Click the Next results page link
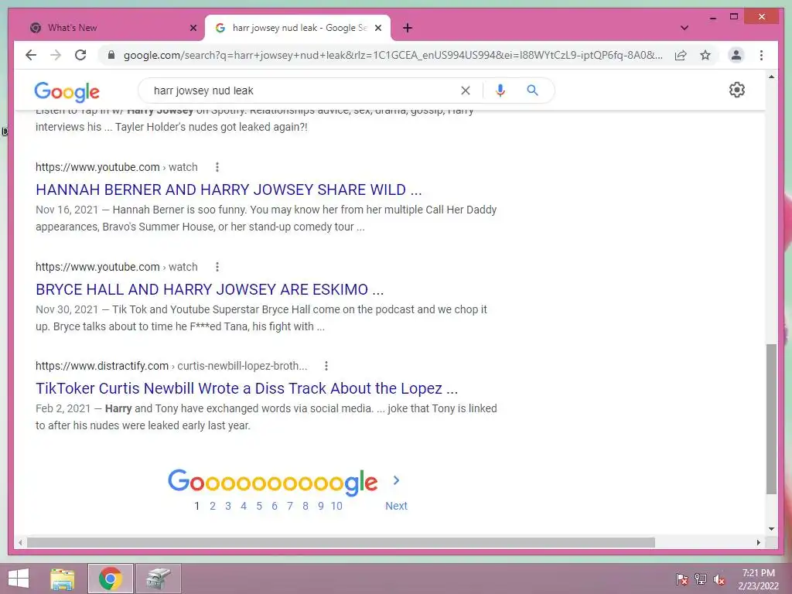Screen dimensions: 792x594 [x=396, y=506]
